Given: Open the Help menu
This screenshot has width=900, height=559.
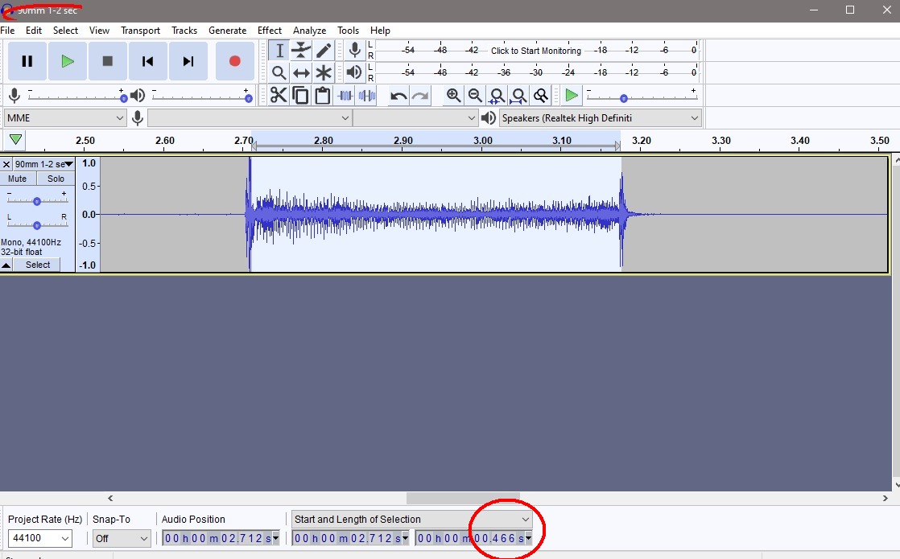Looking at the screenshot, I should (x=380, y=31).
